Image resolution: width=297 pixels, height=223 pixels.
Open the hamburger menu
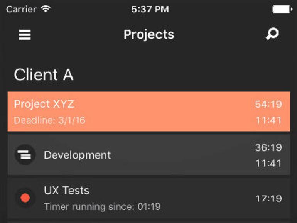pos(25,35)
